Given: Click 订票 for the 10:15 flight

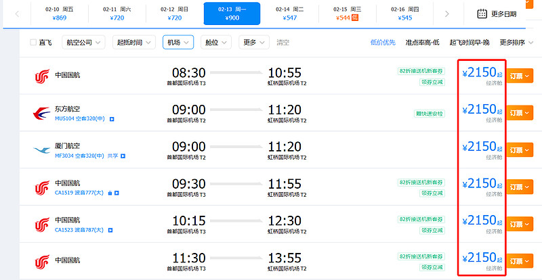Looking at the screenshot, I should [518, 223].
